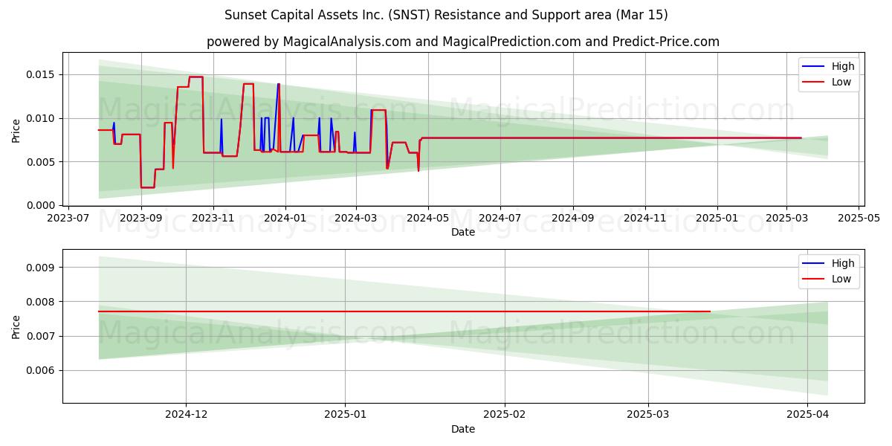
Task: Click the 'Date' axis label under bottom chart
Action: coord(463,430)
